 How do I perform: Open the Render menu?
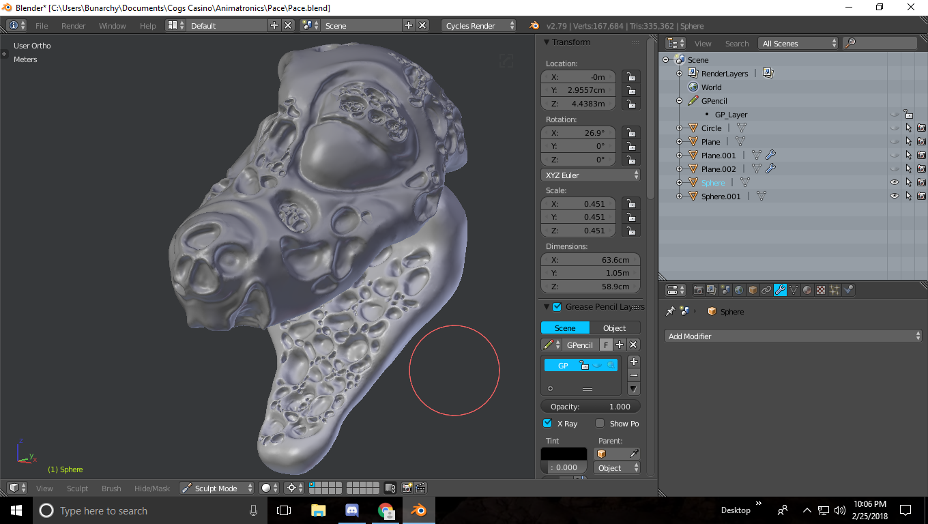pos(74,25)
